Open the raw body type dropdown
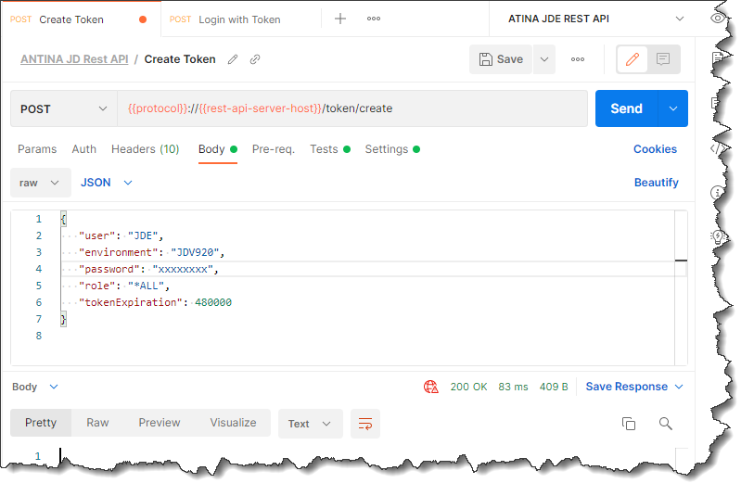 tap(41, 183)
